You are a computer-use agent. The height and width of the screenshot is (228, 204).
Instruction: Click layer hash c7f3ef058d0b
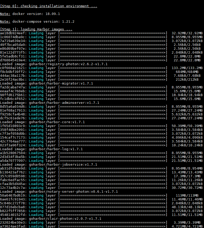point(12,134)
